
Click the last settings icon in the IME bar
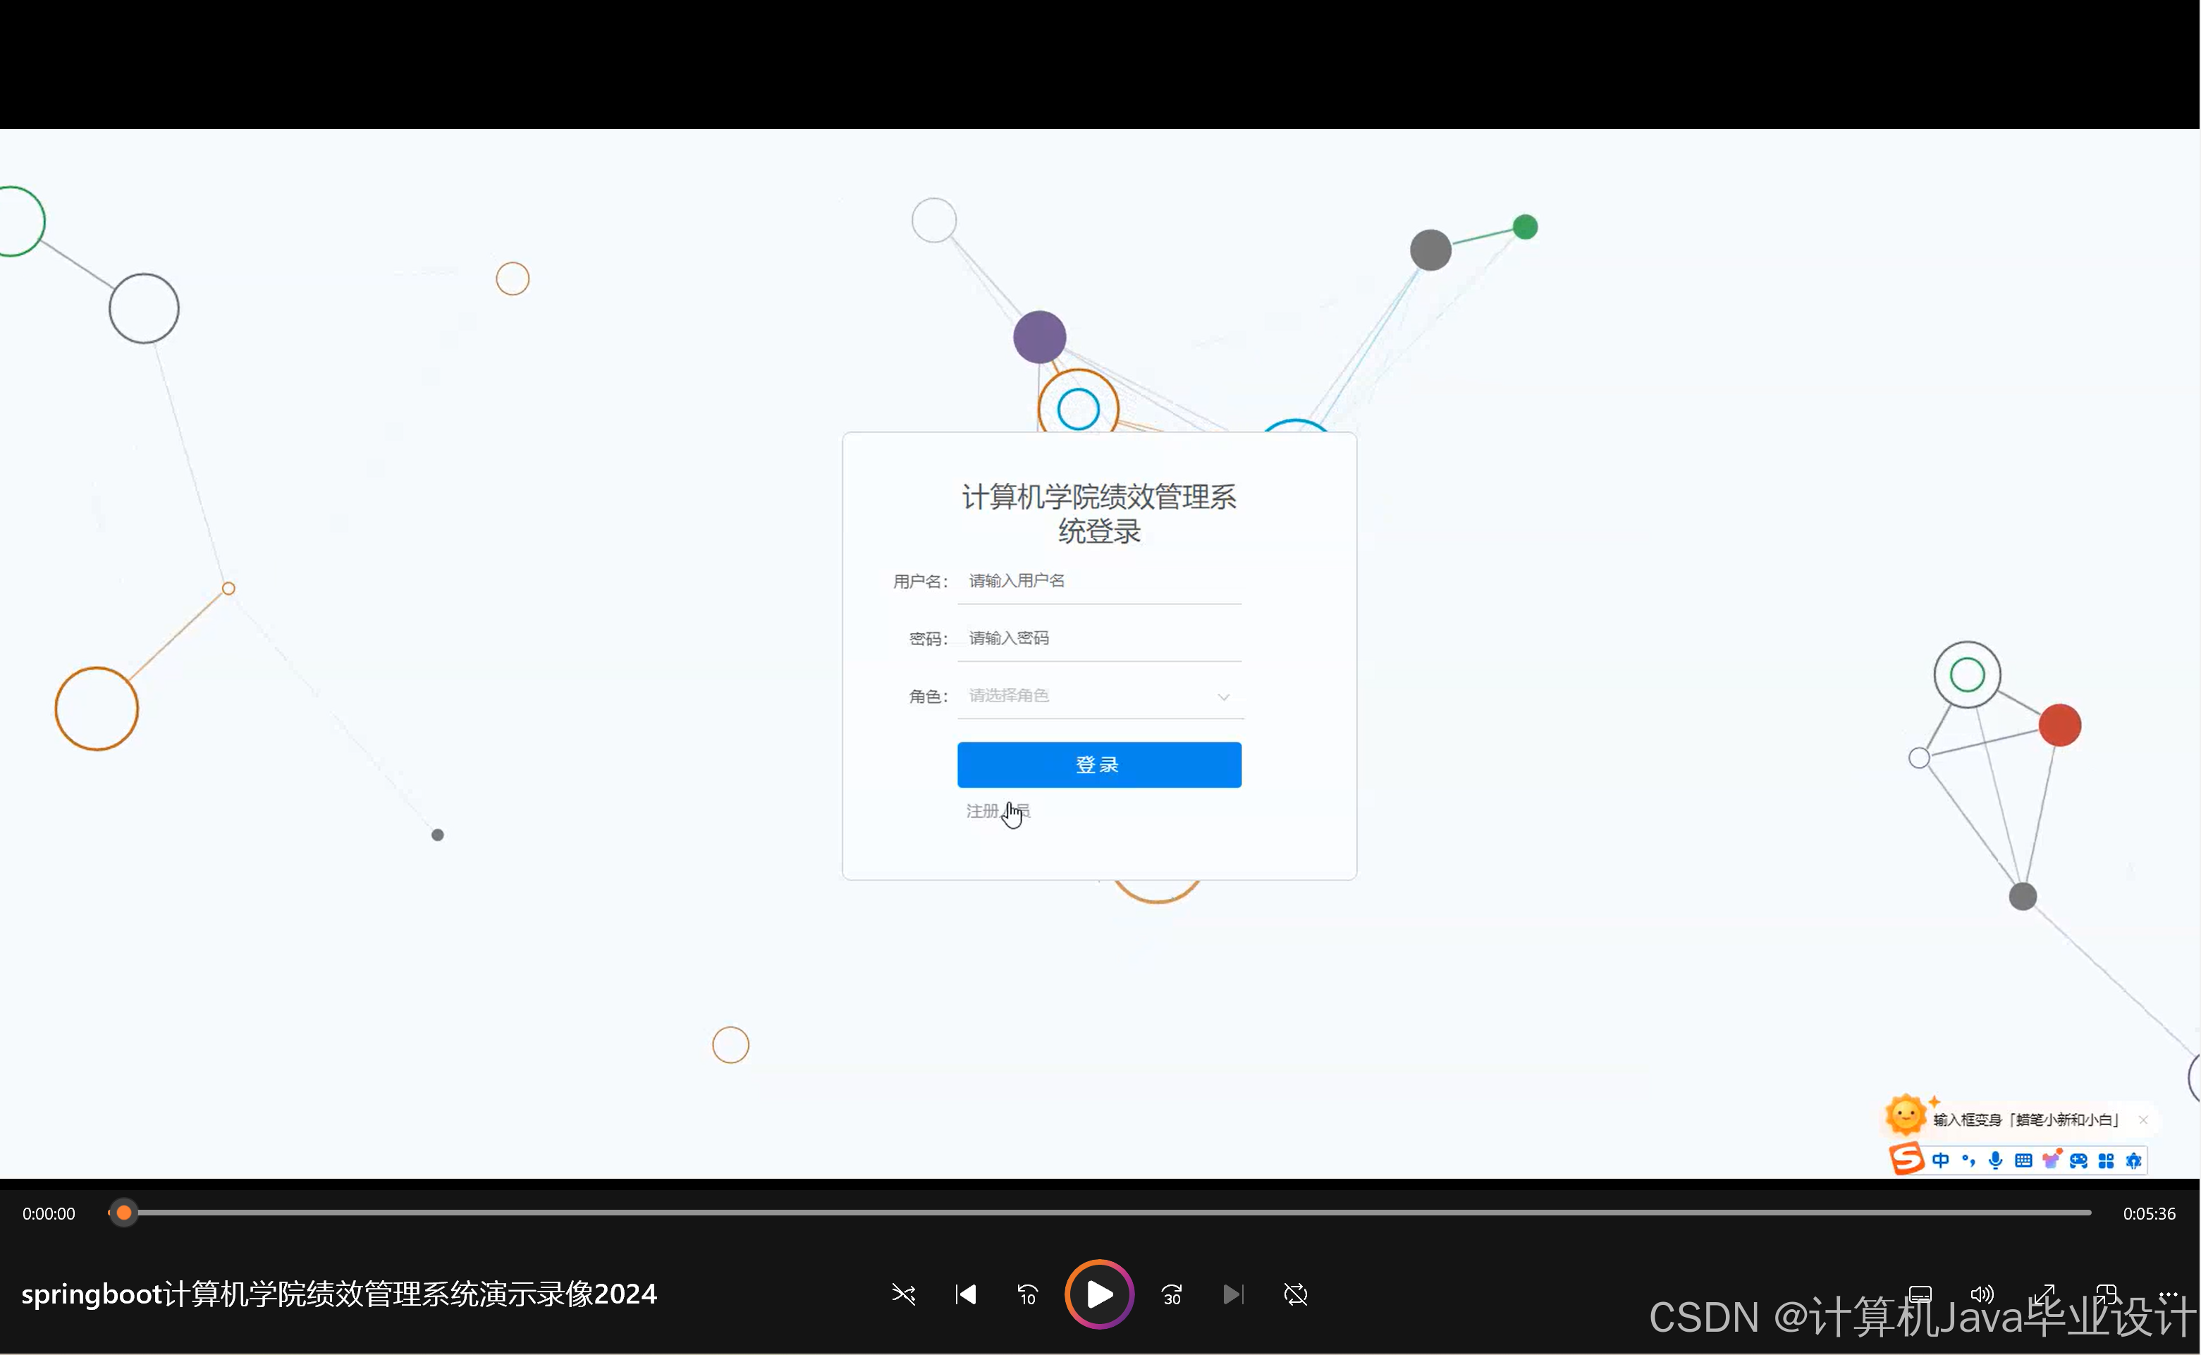tap(2134, 1160)
